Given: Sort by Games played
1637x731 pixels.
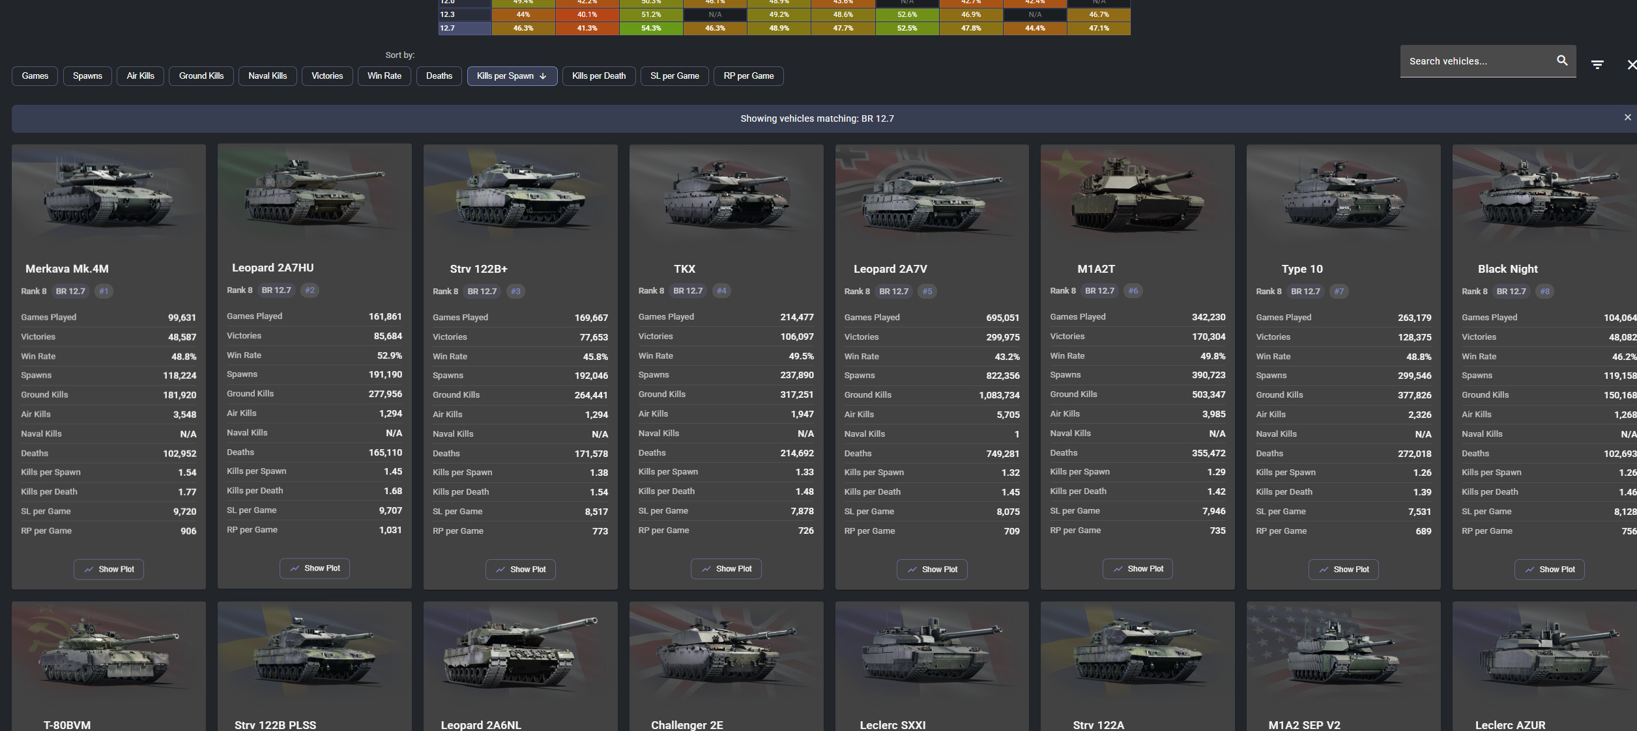Looking at the screenshot, I should click(35, 76).
